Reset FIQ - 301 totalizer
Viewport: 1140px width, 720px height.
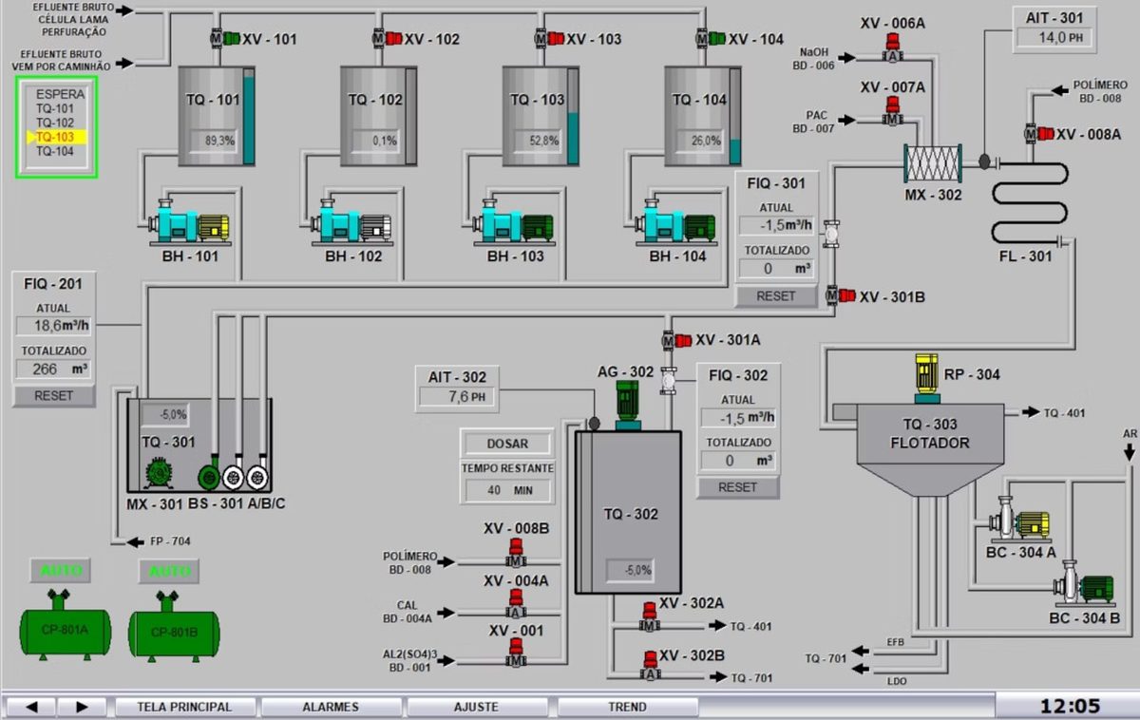pos(776,296)
